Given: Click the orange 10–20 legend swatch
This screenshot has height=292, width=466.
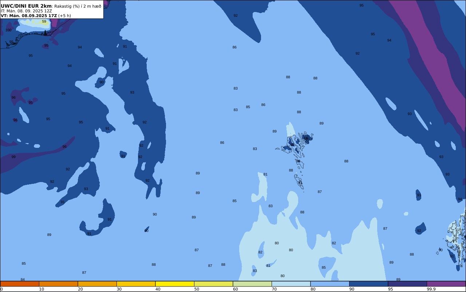Looking at the screenshot, I should tap(58, 284).
